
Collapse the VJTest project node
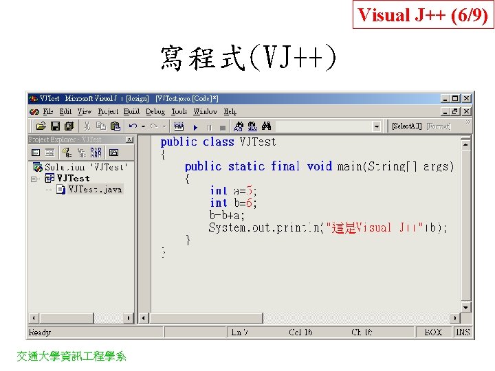34,179
